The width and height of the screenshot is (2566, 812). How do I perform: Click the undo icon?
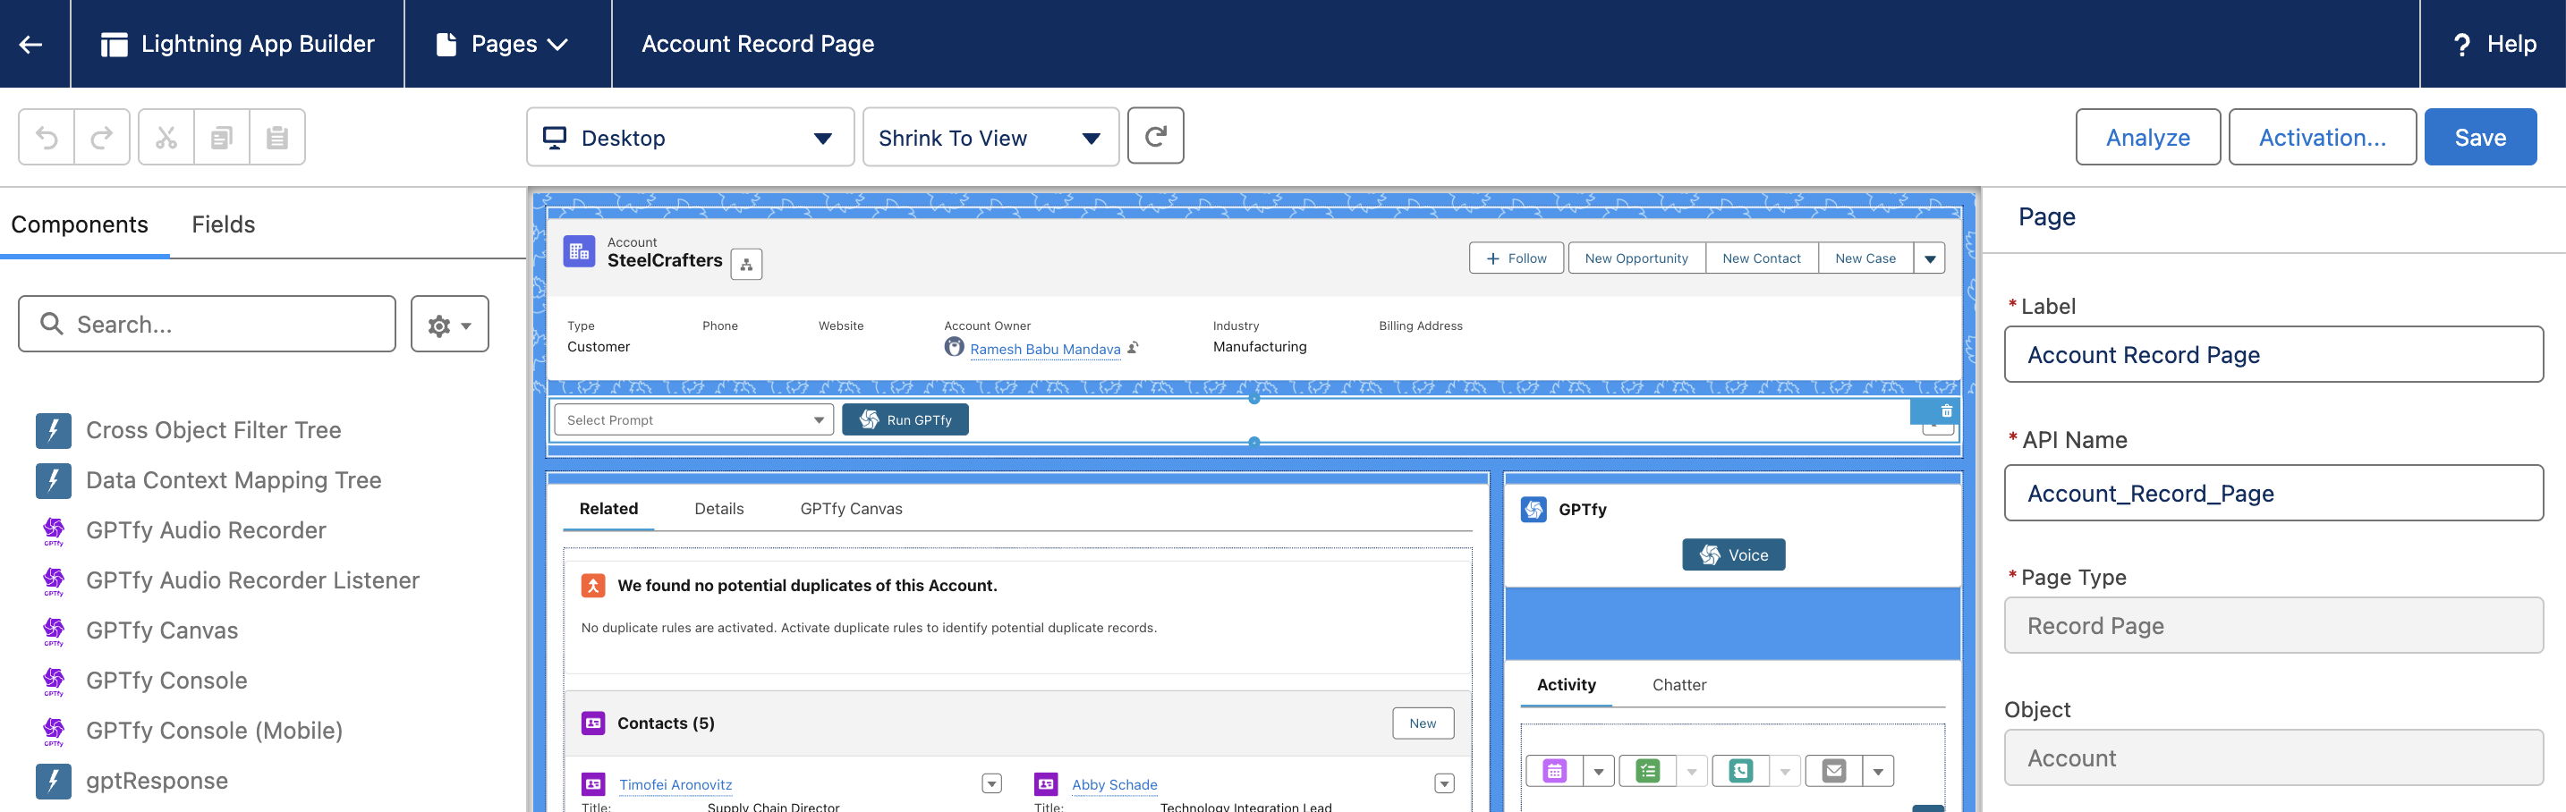click(x=47, y=138)
